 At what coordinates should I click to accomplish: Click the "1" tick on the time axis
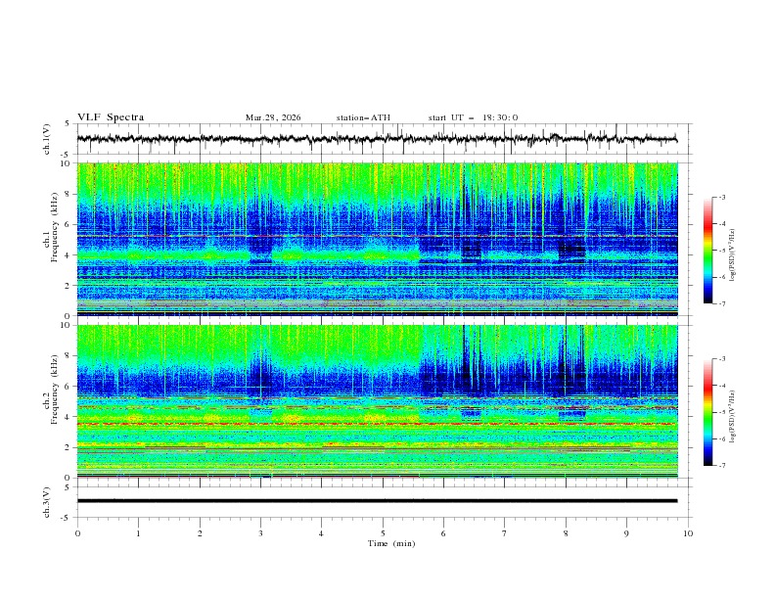pos(138,533)
